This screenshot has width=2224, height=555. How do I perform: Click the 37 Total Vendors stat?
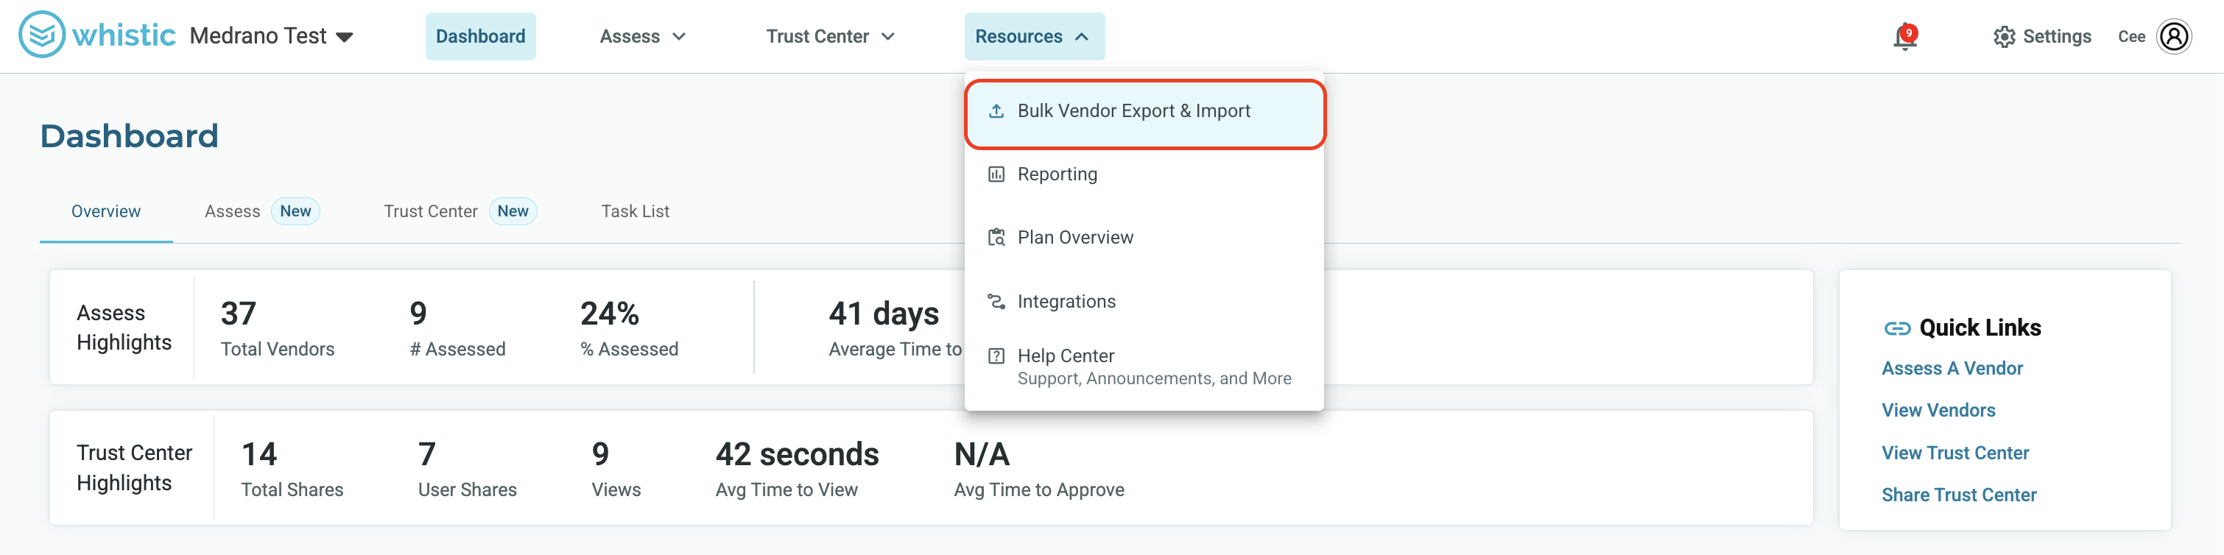tap(277, 328)
